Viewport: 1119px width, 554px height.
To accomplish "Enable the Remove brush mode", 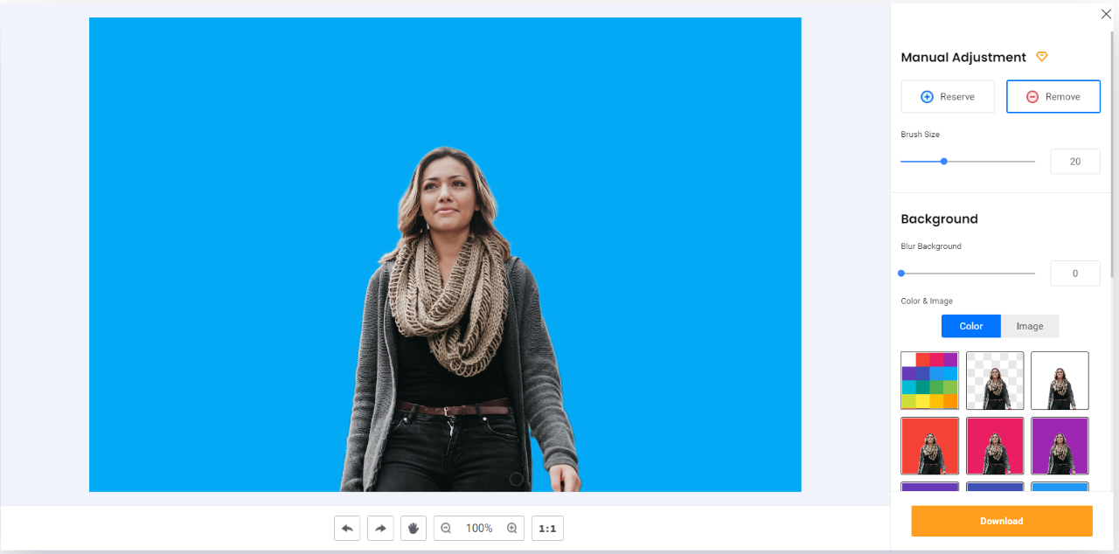I will 1053,96.
